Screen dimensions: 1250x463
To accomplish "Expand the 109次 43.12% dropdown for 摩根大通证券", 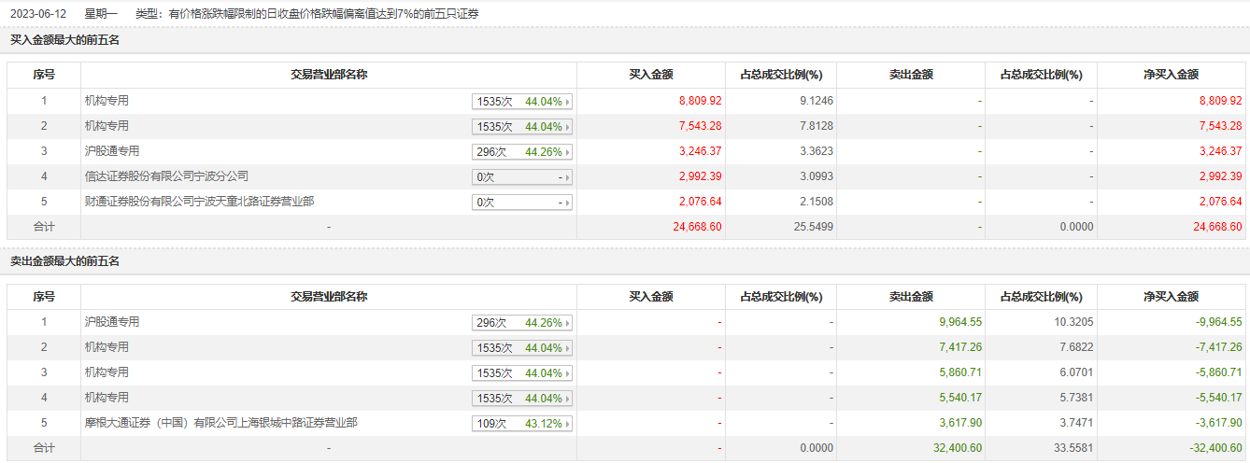I will tap(522, 424).
